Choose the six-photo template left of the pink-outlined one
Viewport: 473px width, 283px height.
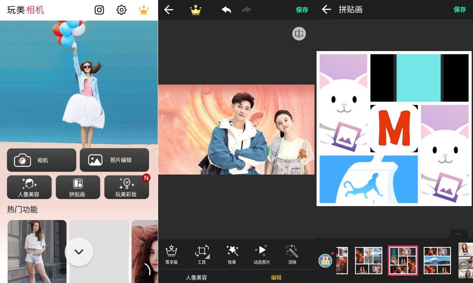[369, 261]
